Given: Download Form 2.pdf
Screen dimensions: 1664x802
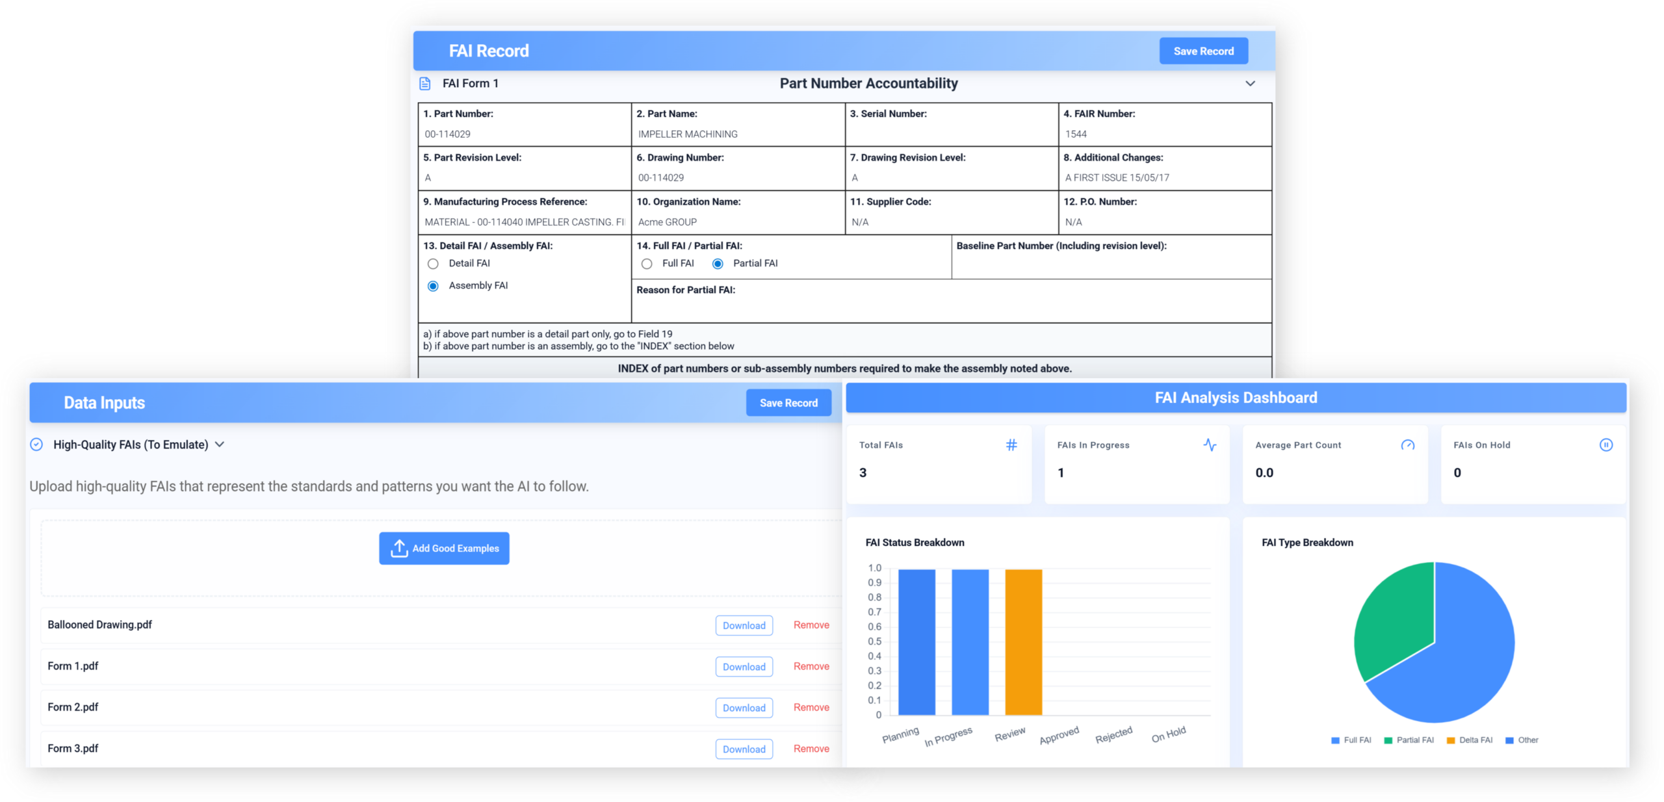Looking at the screenshot, I should [744, 708].
